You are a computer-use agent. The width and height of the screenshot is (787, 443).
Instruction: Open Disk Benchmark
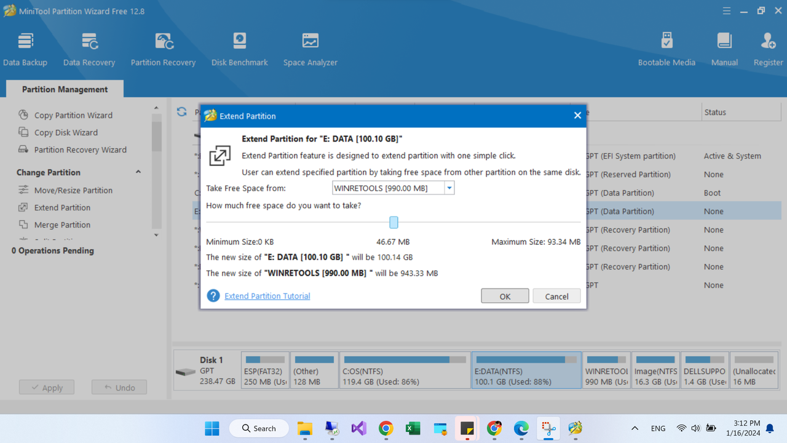pos(239,49)
